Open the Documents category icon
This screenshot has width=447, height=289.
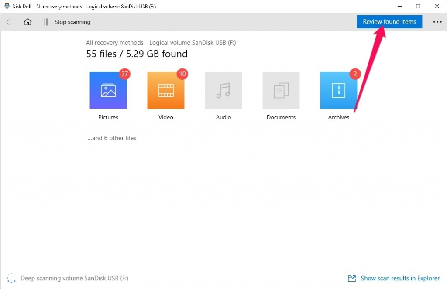coord(281,90)
